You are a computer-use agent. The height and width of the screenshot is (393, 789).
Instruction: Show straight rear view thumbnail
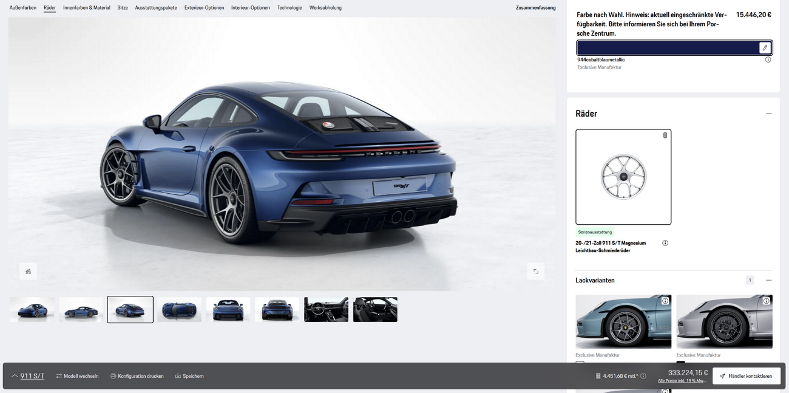(277, 310)
